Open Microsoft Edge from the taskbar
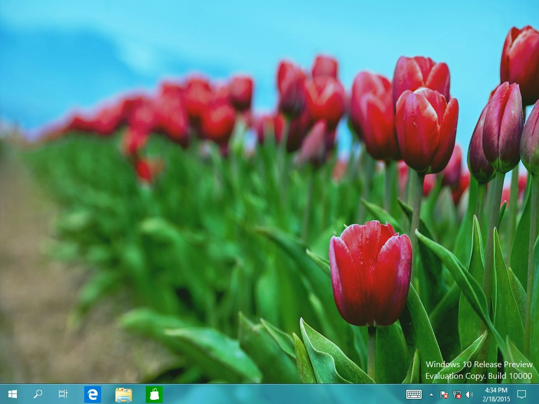The height and width of the screenshot is (404, 539). [93, 394]
